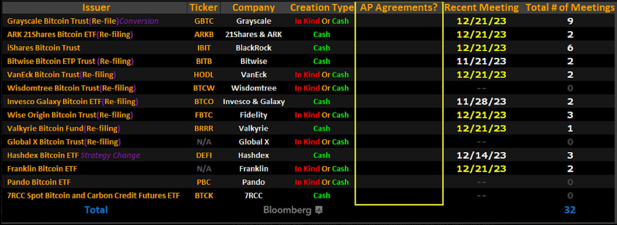The height and width of the screenshot is (225, 617).
Task: Click the HODL ticker symbol
Action: 204,75
